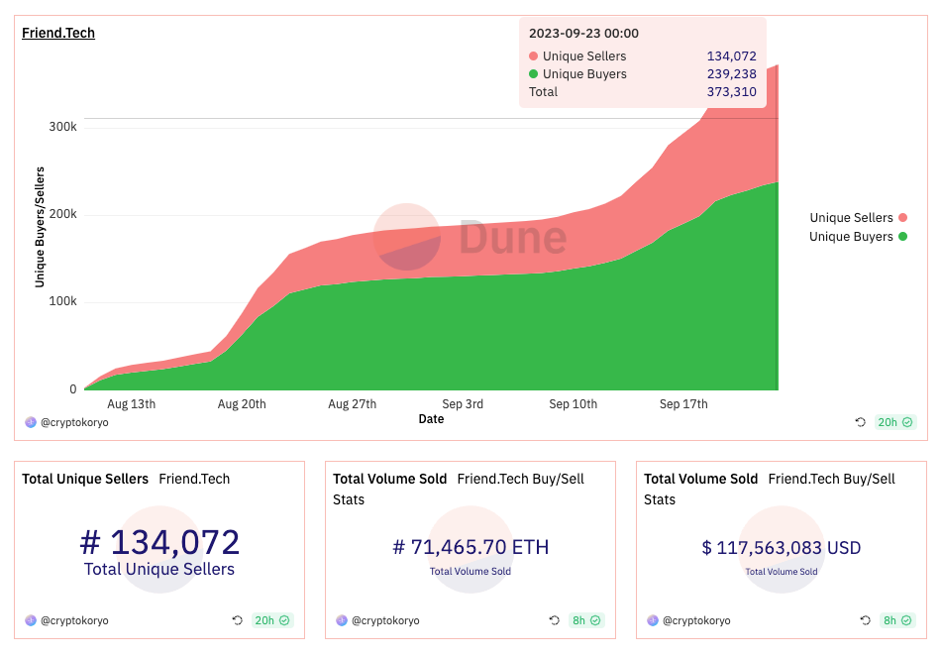The image size is (941, 658).
Task: Click refresh icon on ETH volume card
Action: 555,620
